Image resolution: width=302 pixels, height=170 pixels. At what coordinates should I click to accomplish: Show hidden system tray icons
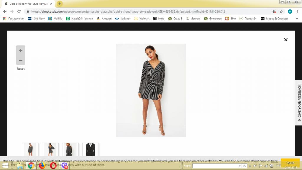250,166
